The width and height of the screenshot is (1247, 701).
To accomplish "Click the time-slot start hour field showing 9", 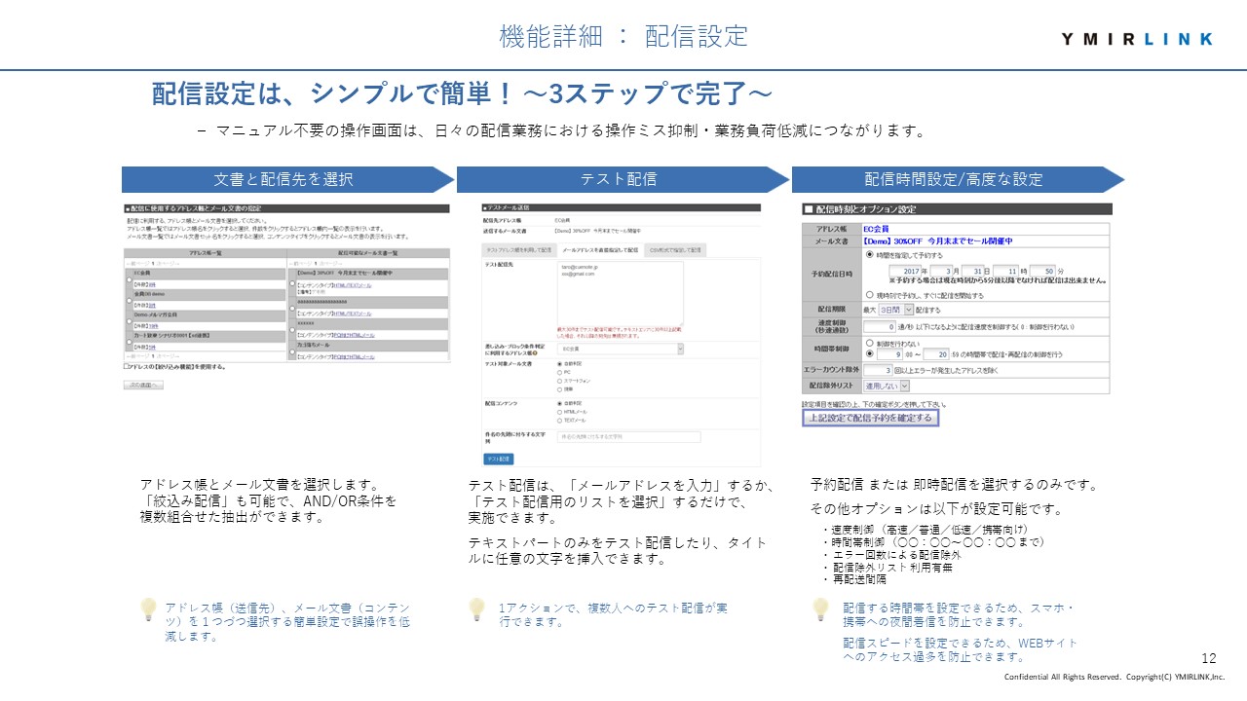I will click(889, 354).
